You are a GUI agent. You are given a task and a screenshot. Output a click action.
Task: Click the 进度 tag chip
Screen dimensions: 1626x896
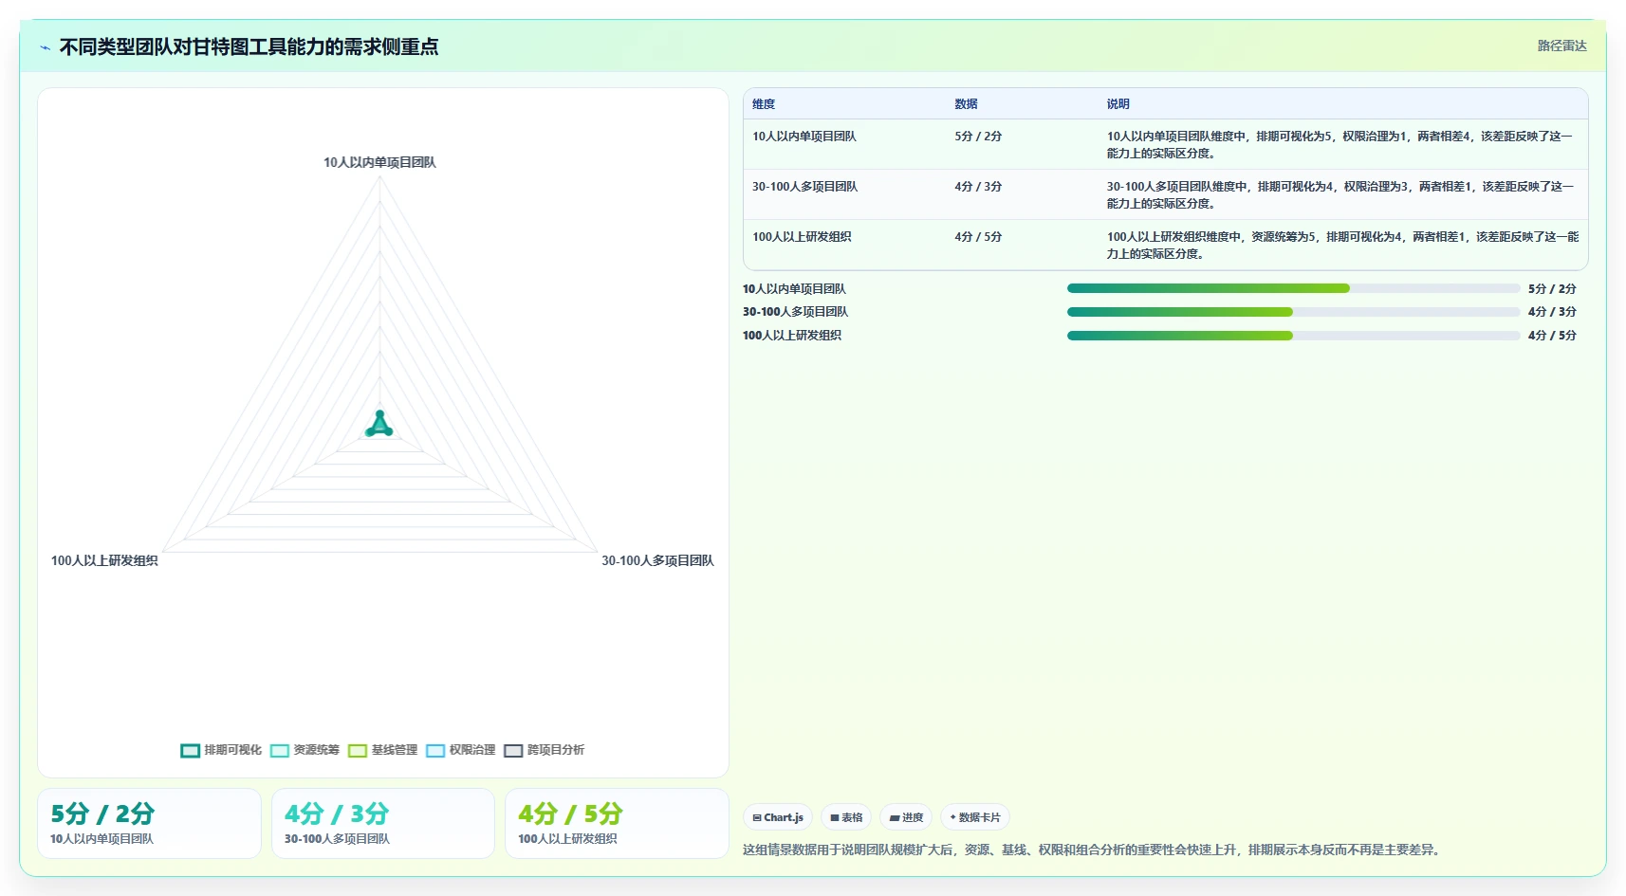(x=906, y=817)
